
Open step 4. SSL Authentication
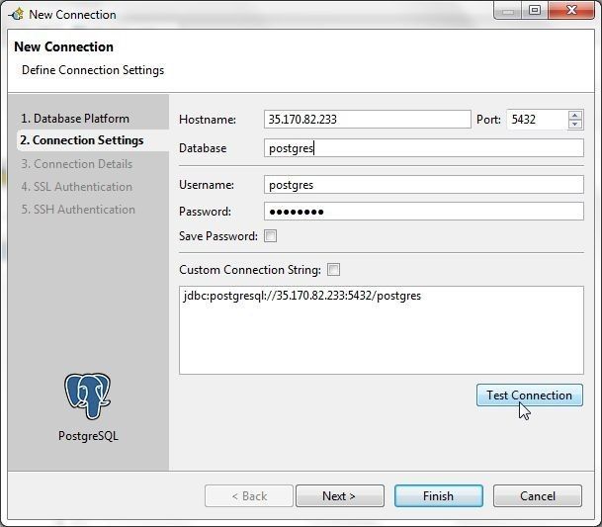pos(77,187)
